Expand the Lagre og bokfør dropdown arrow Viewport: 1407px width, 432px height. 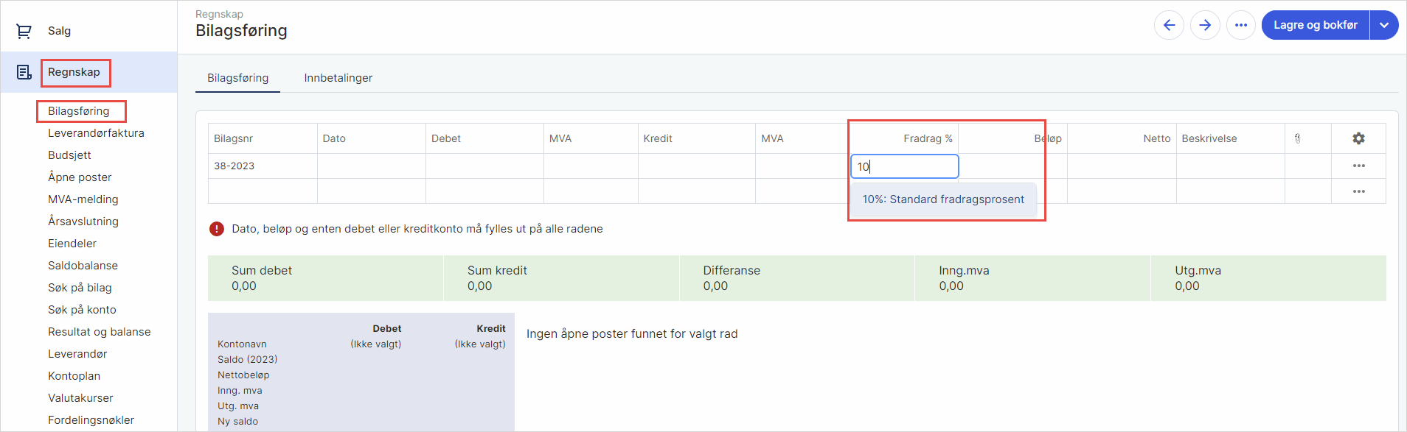pos(1384,25)
